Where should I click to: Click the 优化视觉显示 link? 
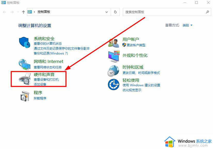click(x=132, y=90)
